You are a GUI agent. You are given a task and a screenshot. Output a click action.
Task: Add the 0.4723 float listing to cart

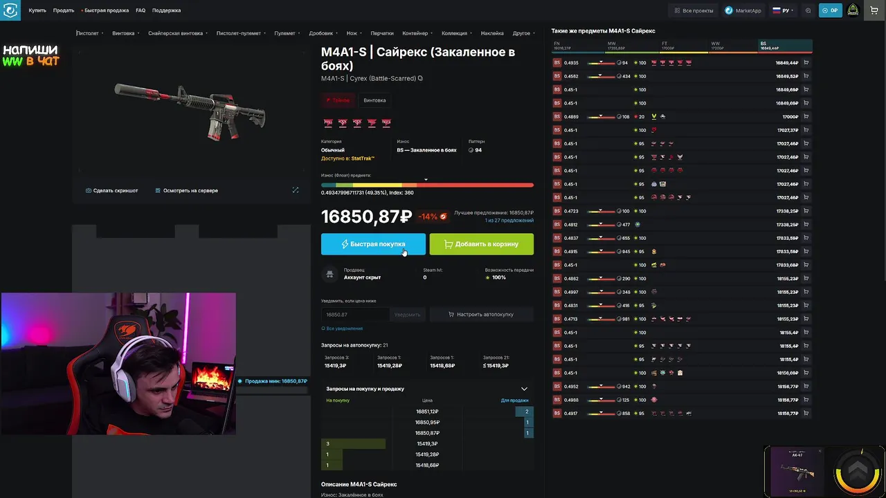tap(806, 211)
